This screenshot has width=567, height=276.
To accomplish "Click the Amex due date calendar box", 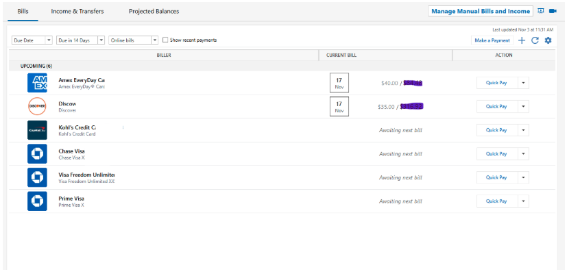I will coord(339,83).
